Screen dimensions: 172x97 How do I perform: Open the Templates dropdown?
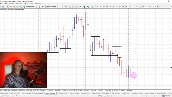point(93,6)
